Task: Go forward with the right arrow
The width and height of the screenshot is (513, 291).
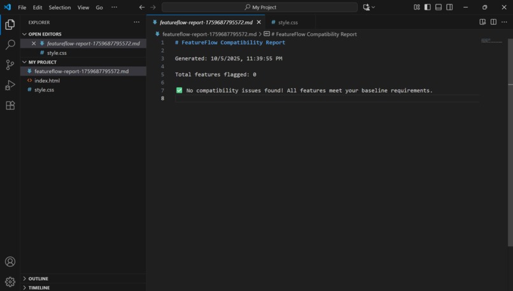Action: (153, 7)
